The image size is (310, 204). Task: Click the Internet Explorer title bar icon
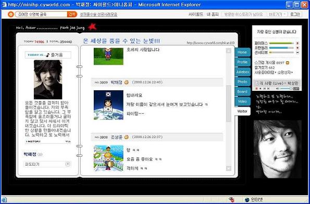[x=4, y=5]
